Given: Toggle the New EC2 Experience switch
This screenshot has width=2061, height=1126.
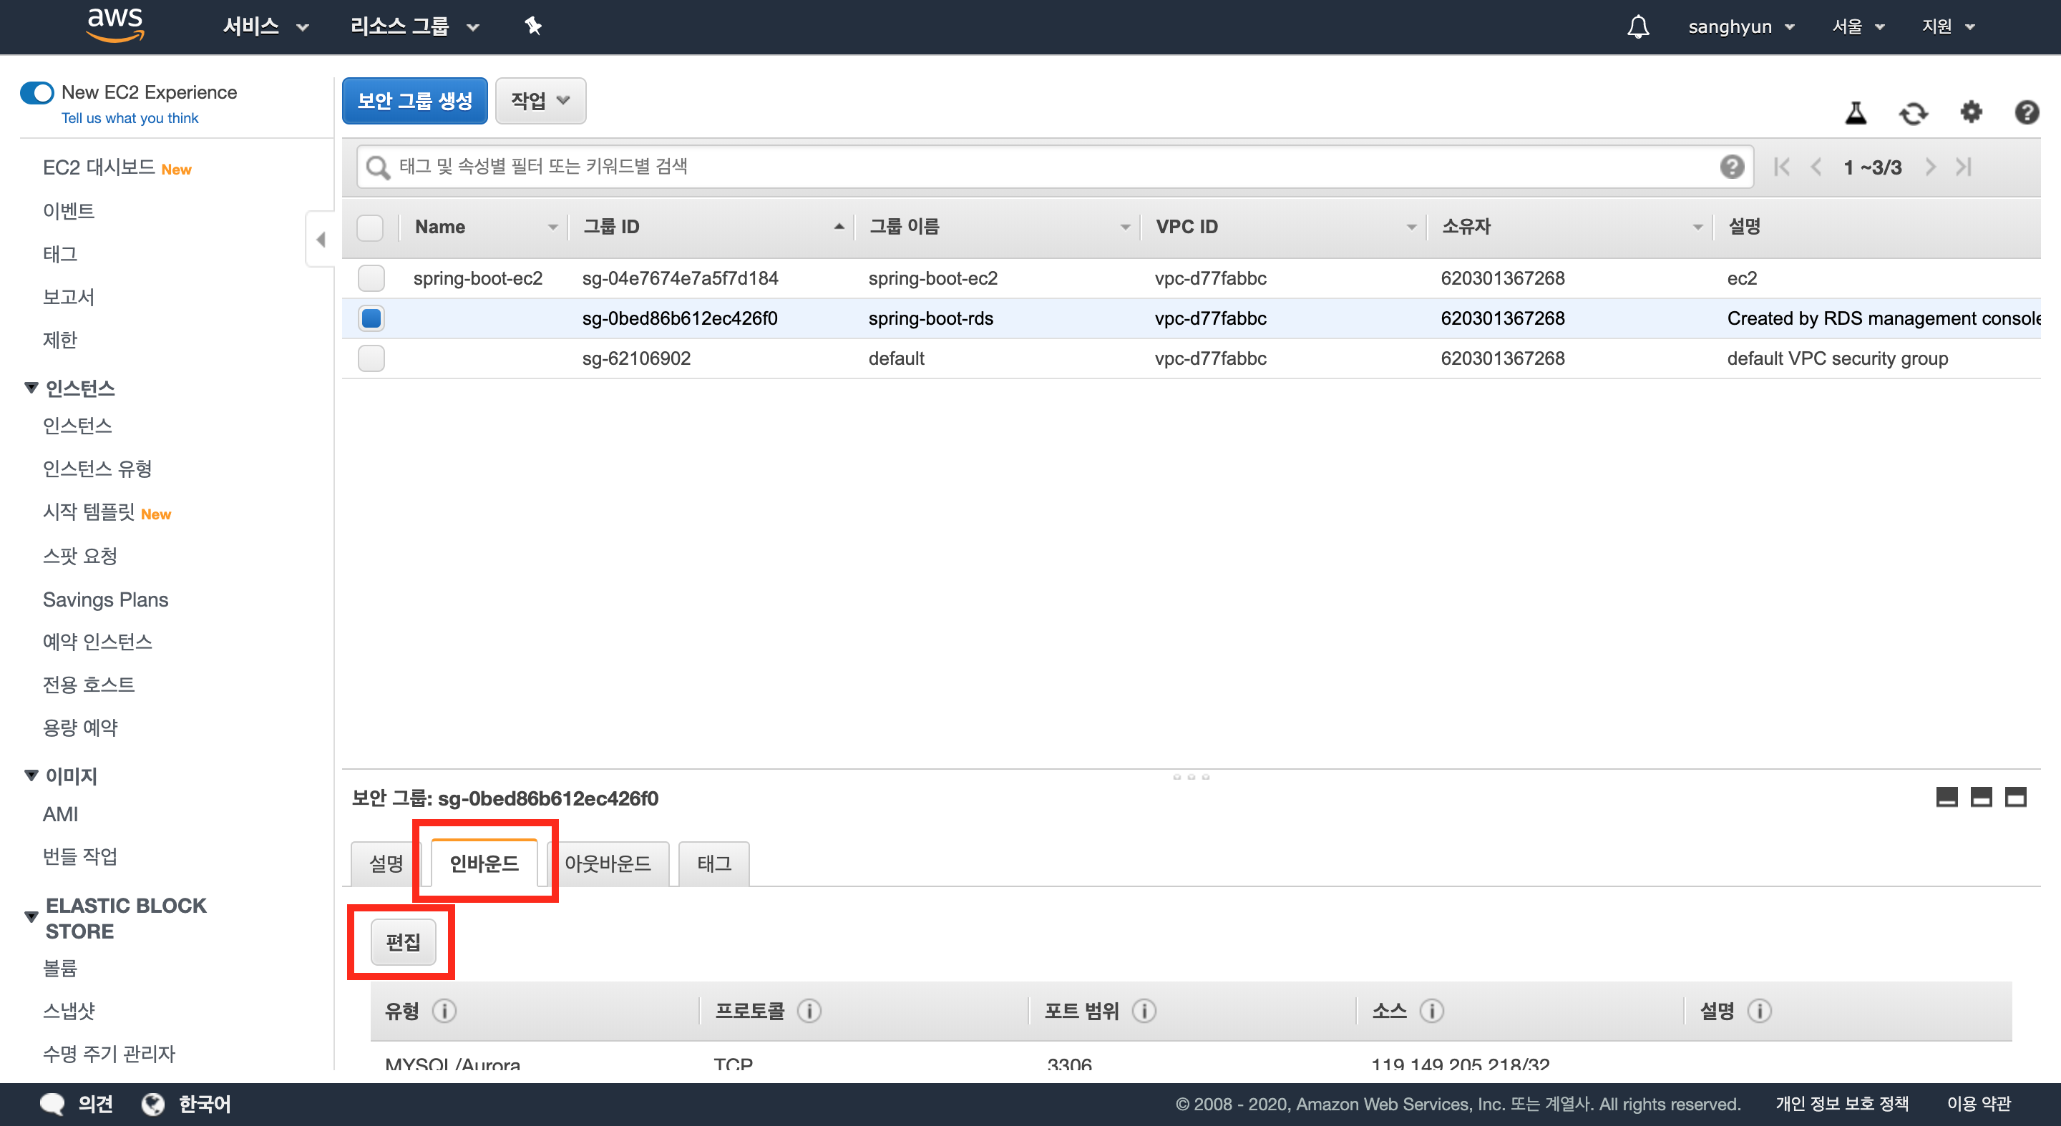Looking at the screenshot, I should (x=36, y=93).
